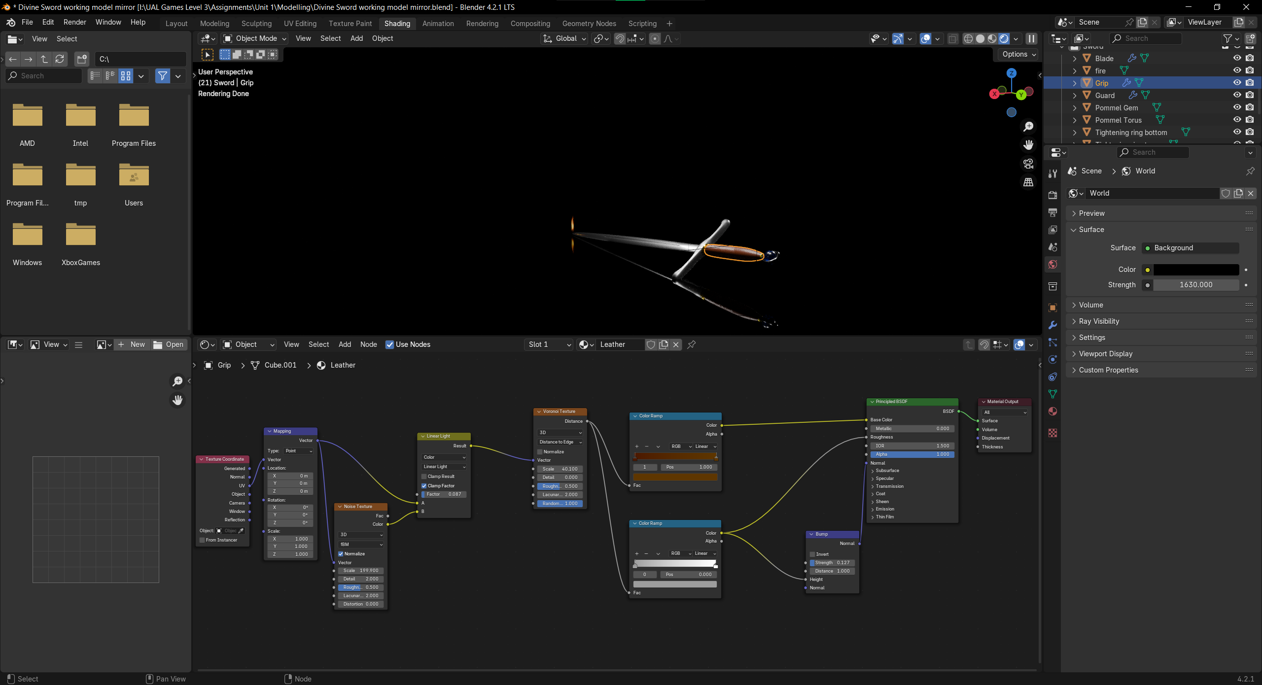The width and height of the screenshot is (1262, 685).
Task: Open the Material properties tab icon
Action: 1052,411
